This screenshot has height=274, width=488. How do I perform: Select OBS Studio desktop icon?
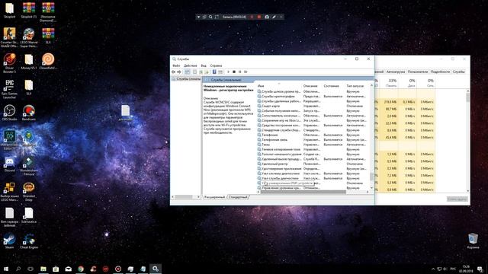pyautogui.click(x=9, y=113)
